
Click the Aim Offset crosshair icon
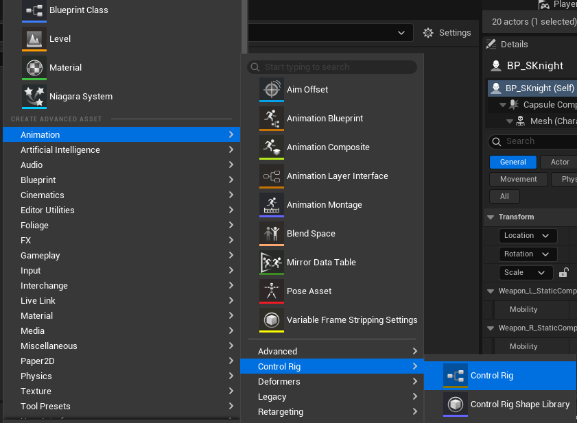pos(272,89)
